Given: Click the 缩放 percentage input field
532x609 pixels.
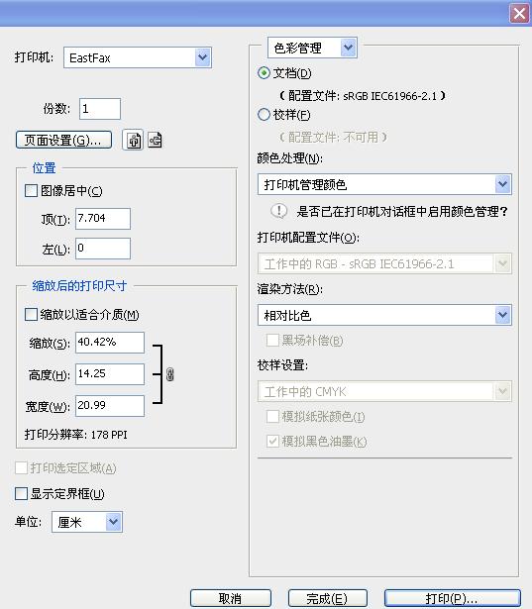Looking at the screenshot, I should (x=110, y=343).
